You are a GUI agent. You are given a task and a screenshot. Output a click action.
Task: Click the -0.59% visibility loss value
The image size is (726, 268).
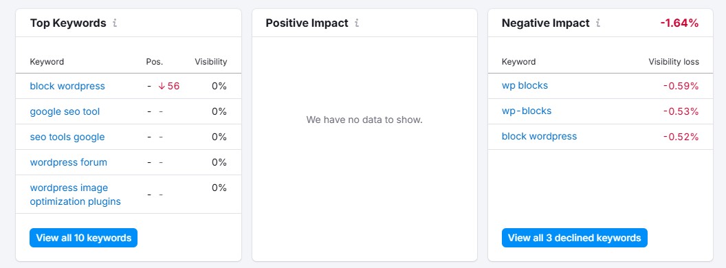click(x=681, y=86)
